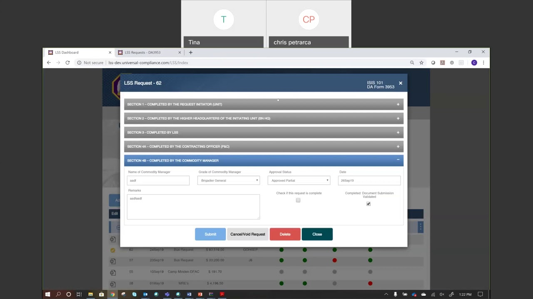Open the Adobe Acrobat browser extension
533x299 pixels.
(x=442, y=63)
